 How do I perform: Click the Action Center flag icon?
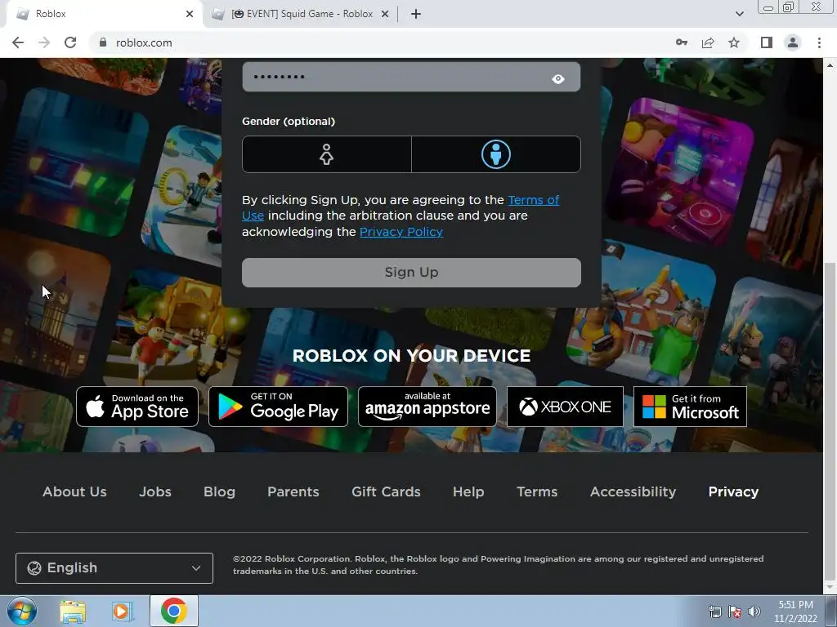735,611
